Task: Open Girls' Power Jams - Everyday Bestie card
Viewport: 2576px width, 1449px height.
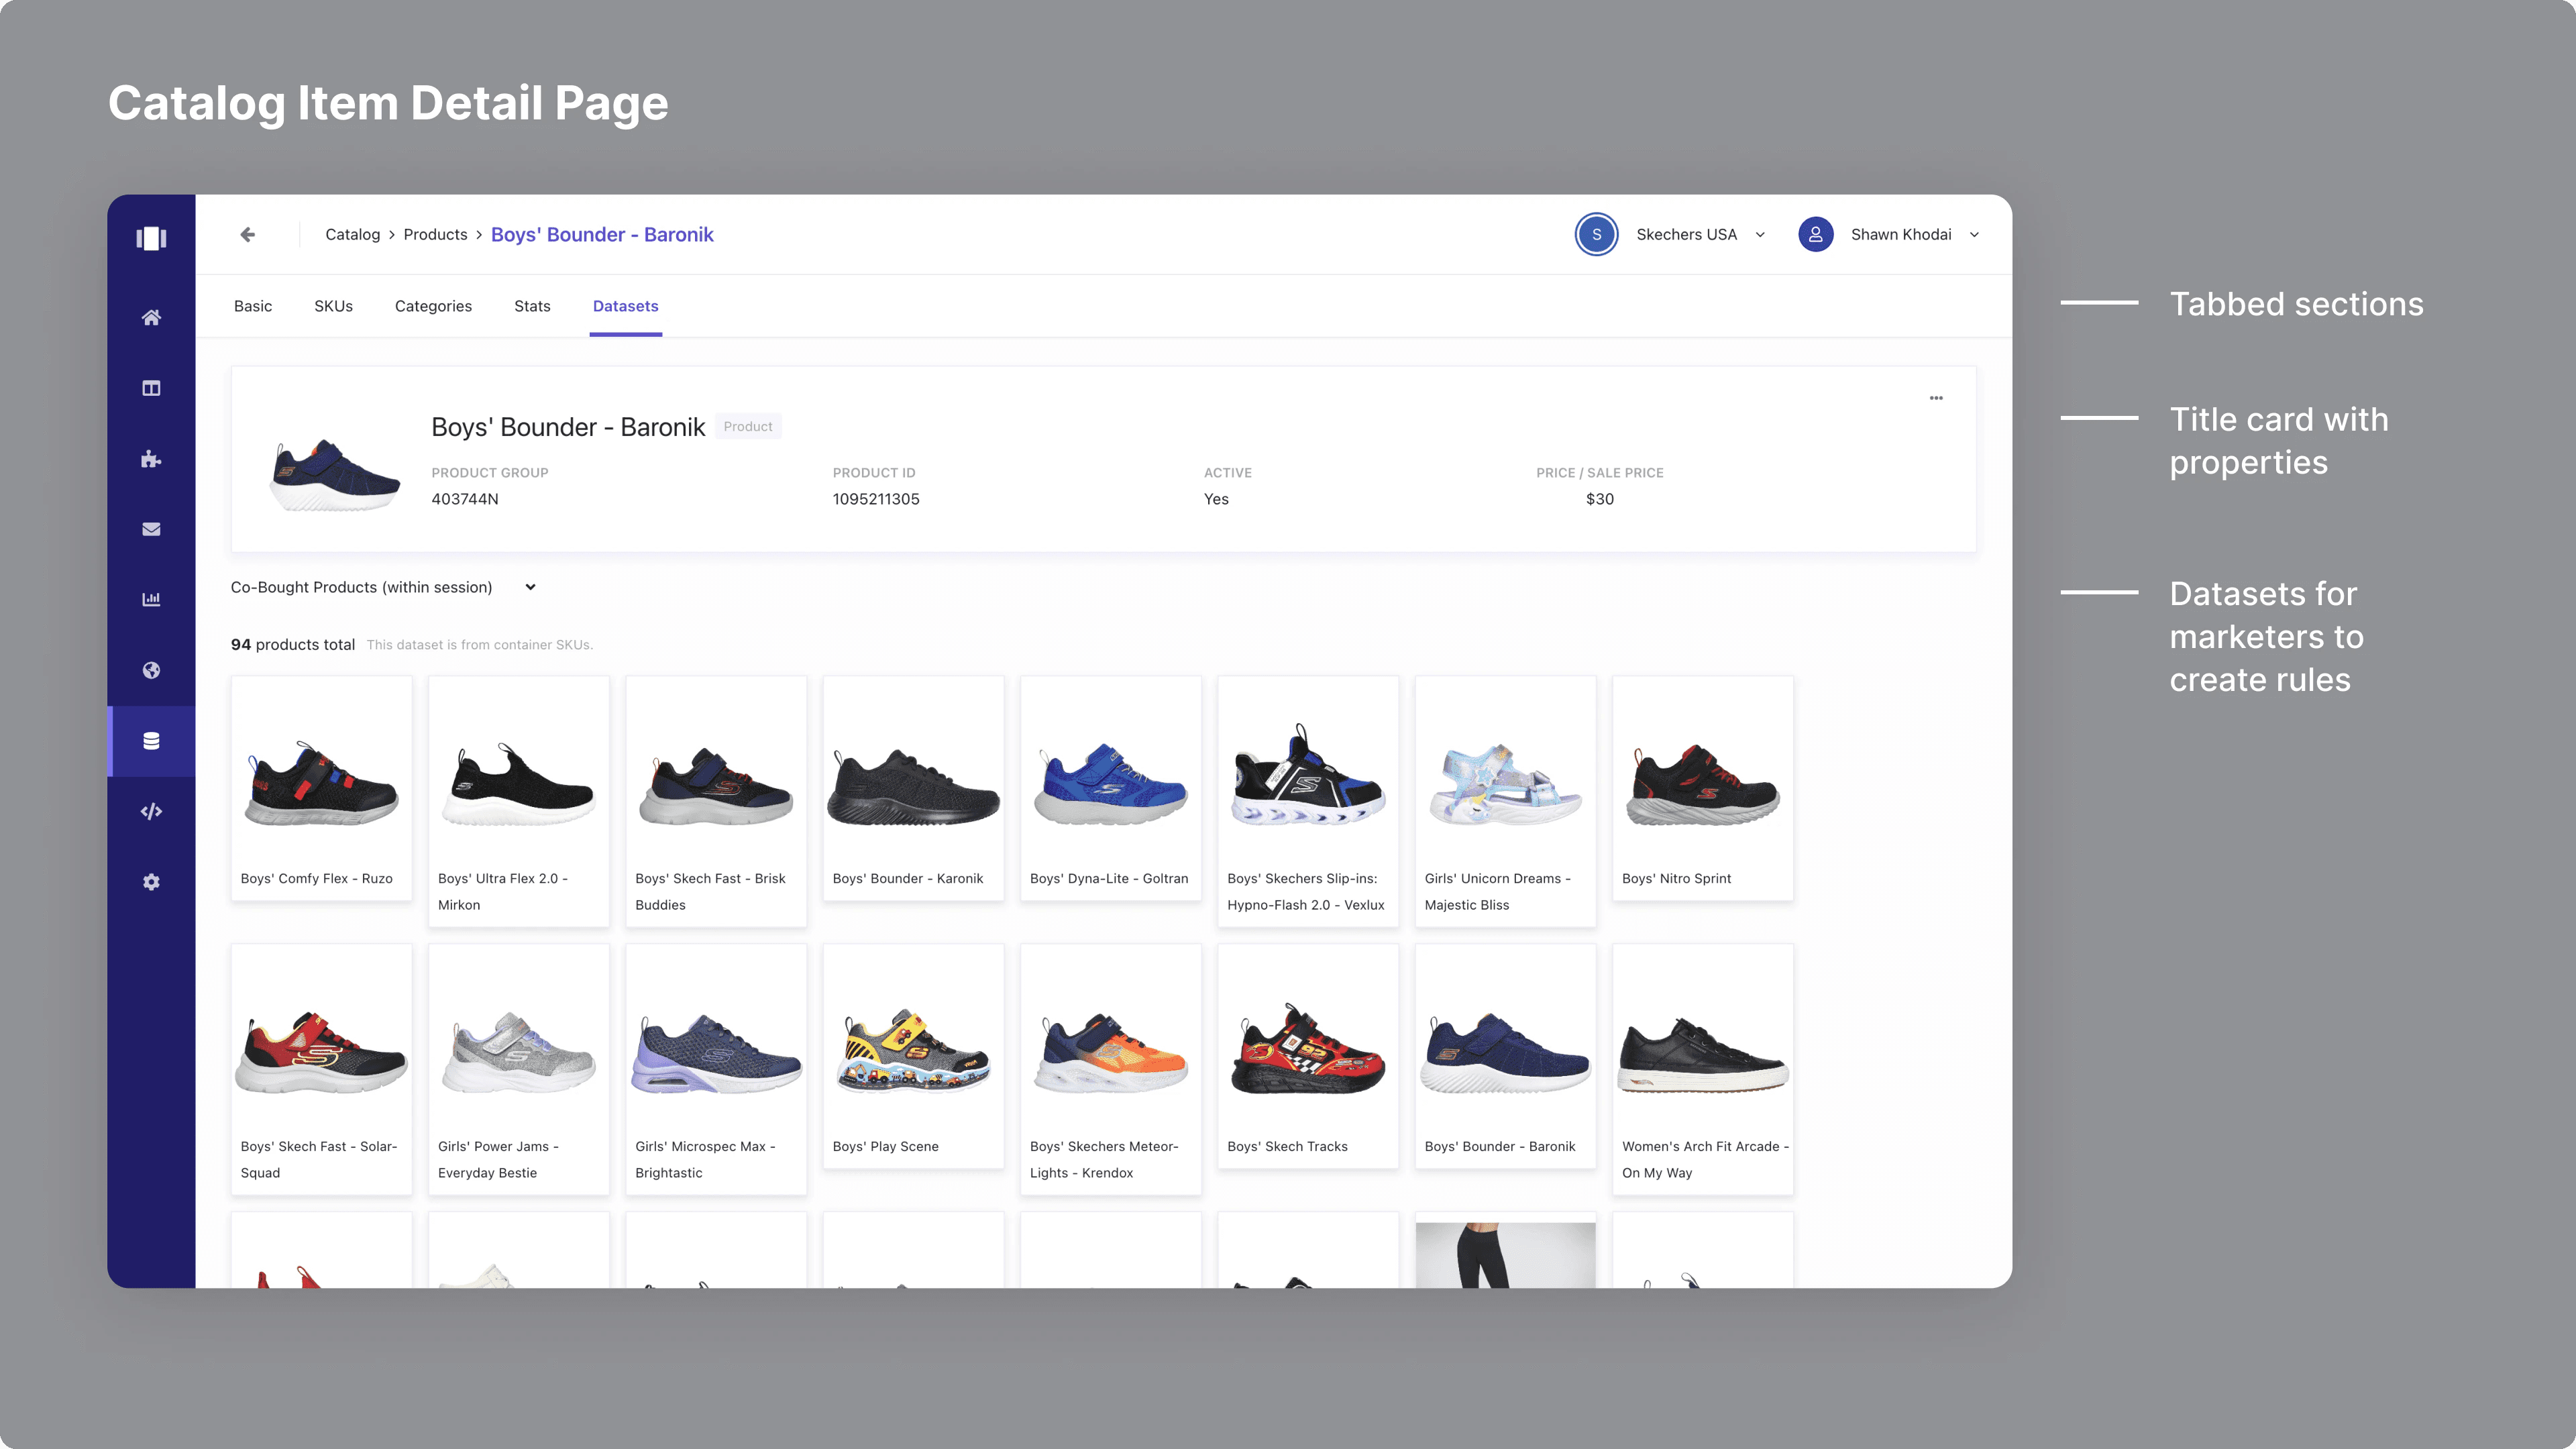Action: [x=518, y=1069]
